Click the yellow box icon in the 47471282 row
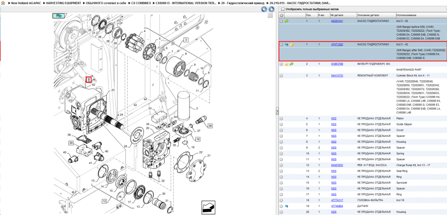The image size is (447, 215). tap(291, 45)
